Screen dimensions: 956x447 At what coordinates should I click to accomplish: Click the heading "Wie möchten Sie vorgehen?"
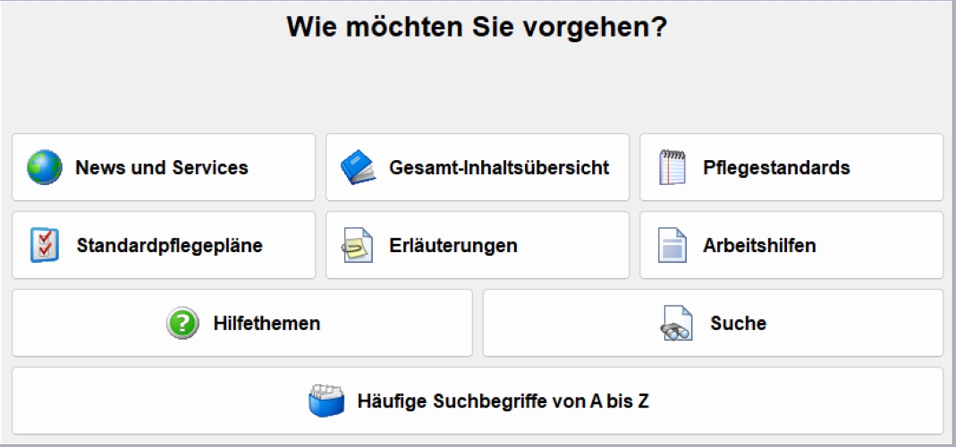coord(477,28)
